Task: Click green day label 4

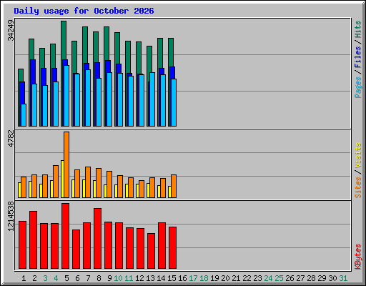Action: point(56,278)
